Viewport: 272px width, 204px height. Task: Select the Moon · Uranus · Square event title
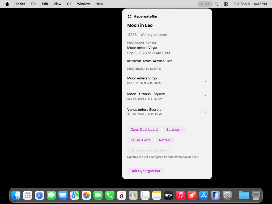[146, 94]
